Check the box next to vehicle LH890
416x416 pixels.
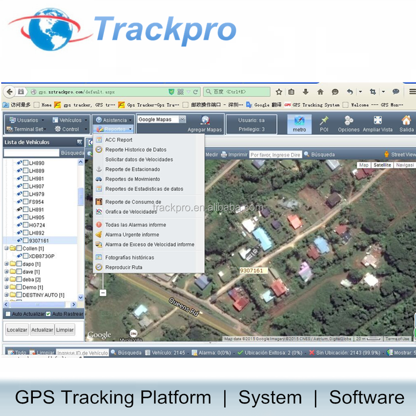coord(26,162)
